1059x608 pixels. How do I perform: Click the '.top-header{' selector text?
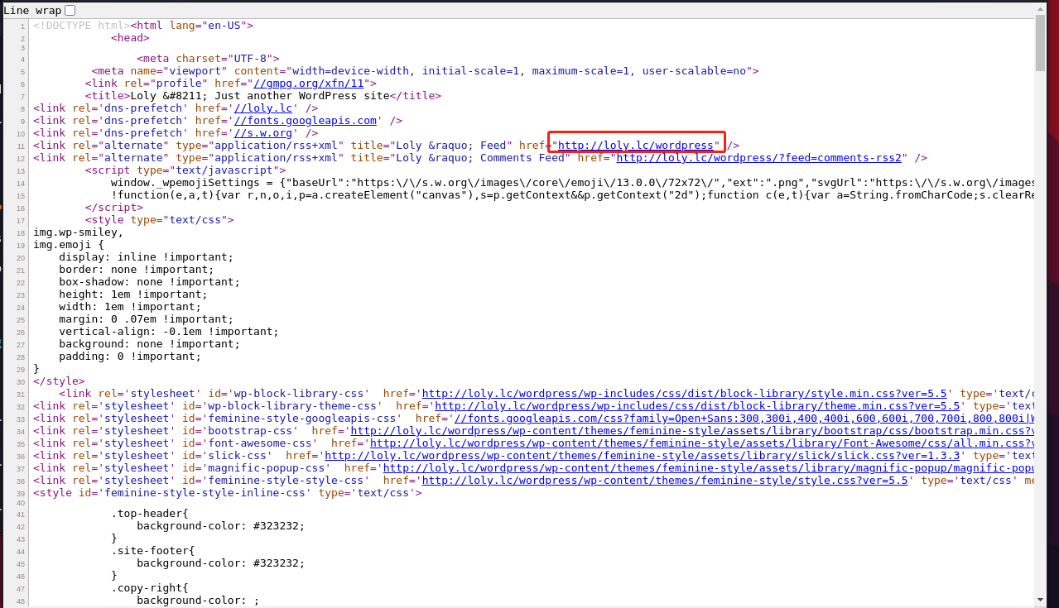tap(150, 514)
